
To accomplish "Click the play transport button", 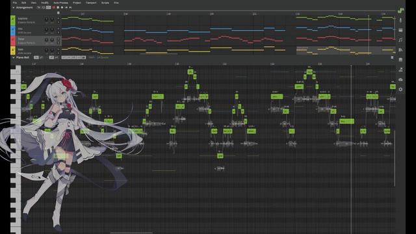I will [62, 7].
